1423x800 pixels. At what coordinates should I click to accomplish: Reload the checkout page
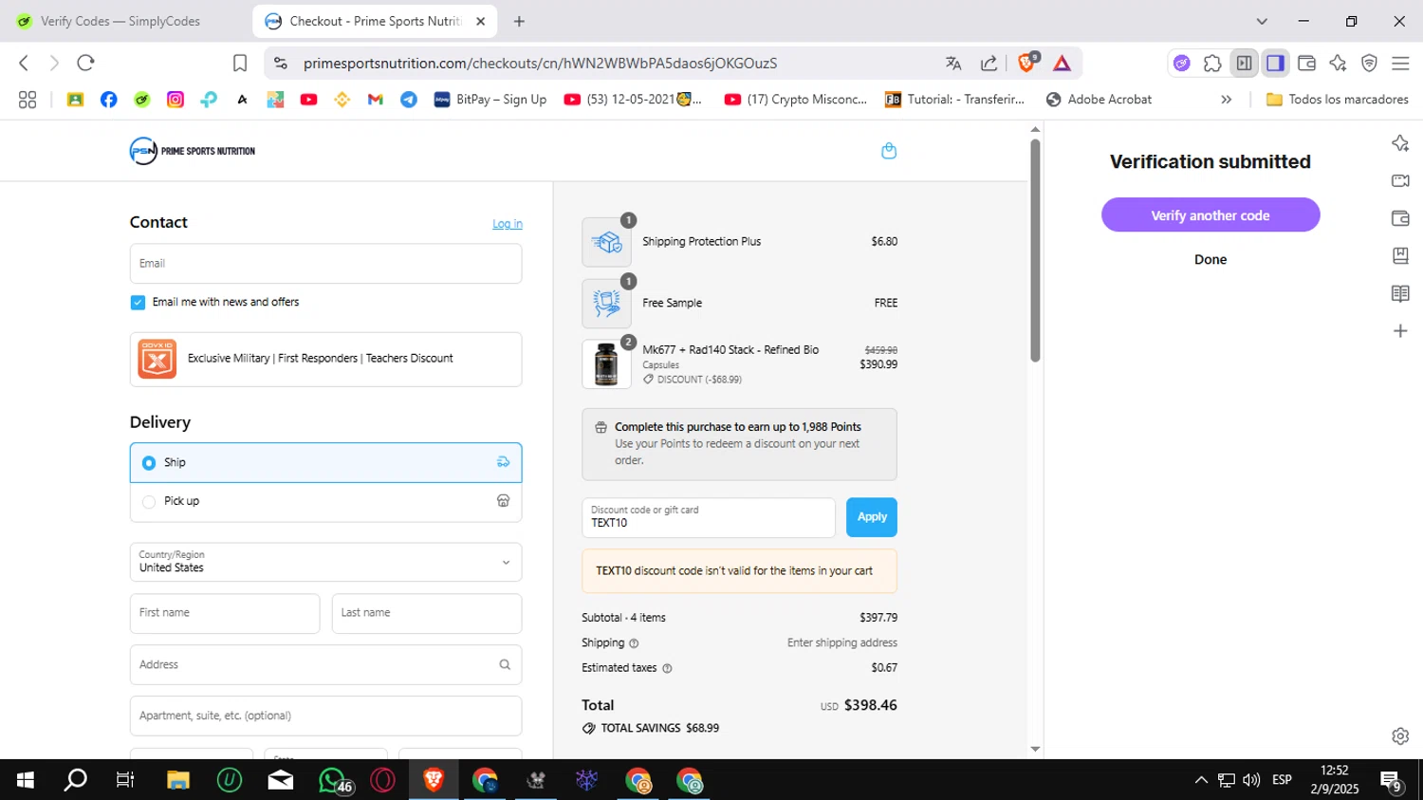point(86,64)
